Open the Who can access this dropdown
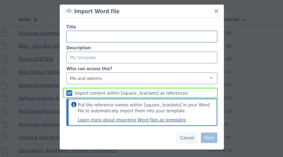283x157 pixels. pyautogui.click(x=141, y=78)
